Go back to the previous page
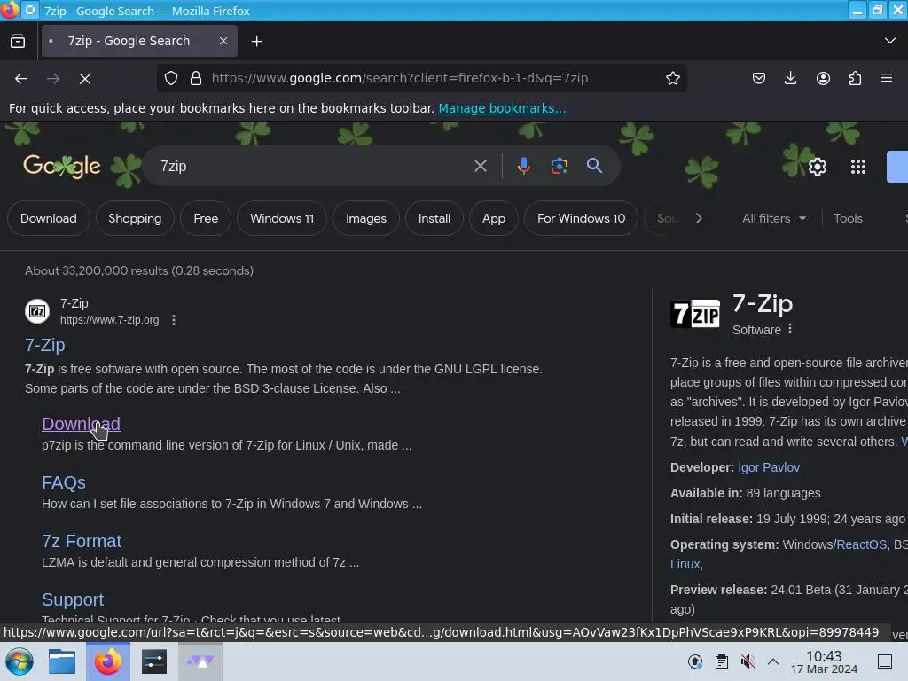 21,79
